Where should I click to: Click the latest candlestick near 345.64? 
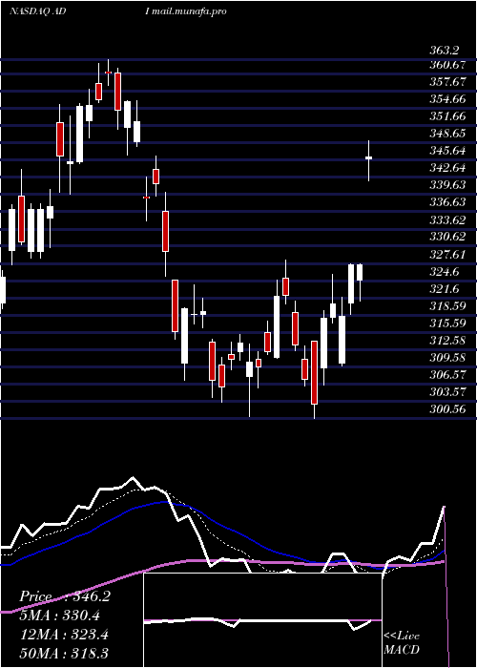(x=369, y=160)
